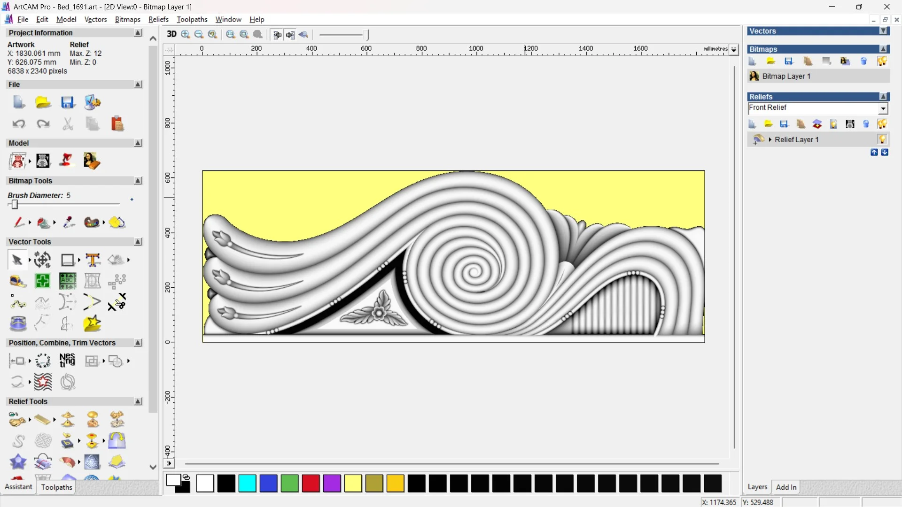Open the Toolpaths menu
Image resolution: width=902 pixels, height=507 pixels.
(x=192, y=19)
